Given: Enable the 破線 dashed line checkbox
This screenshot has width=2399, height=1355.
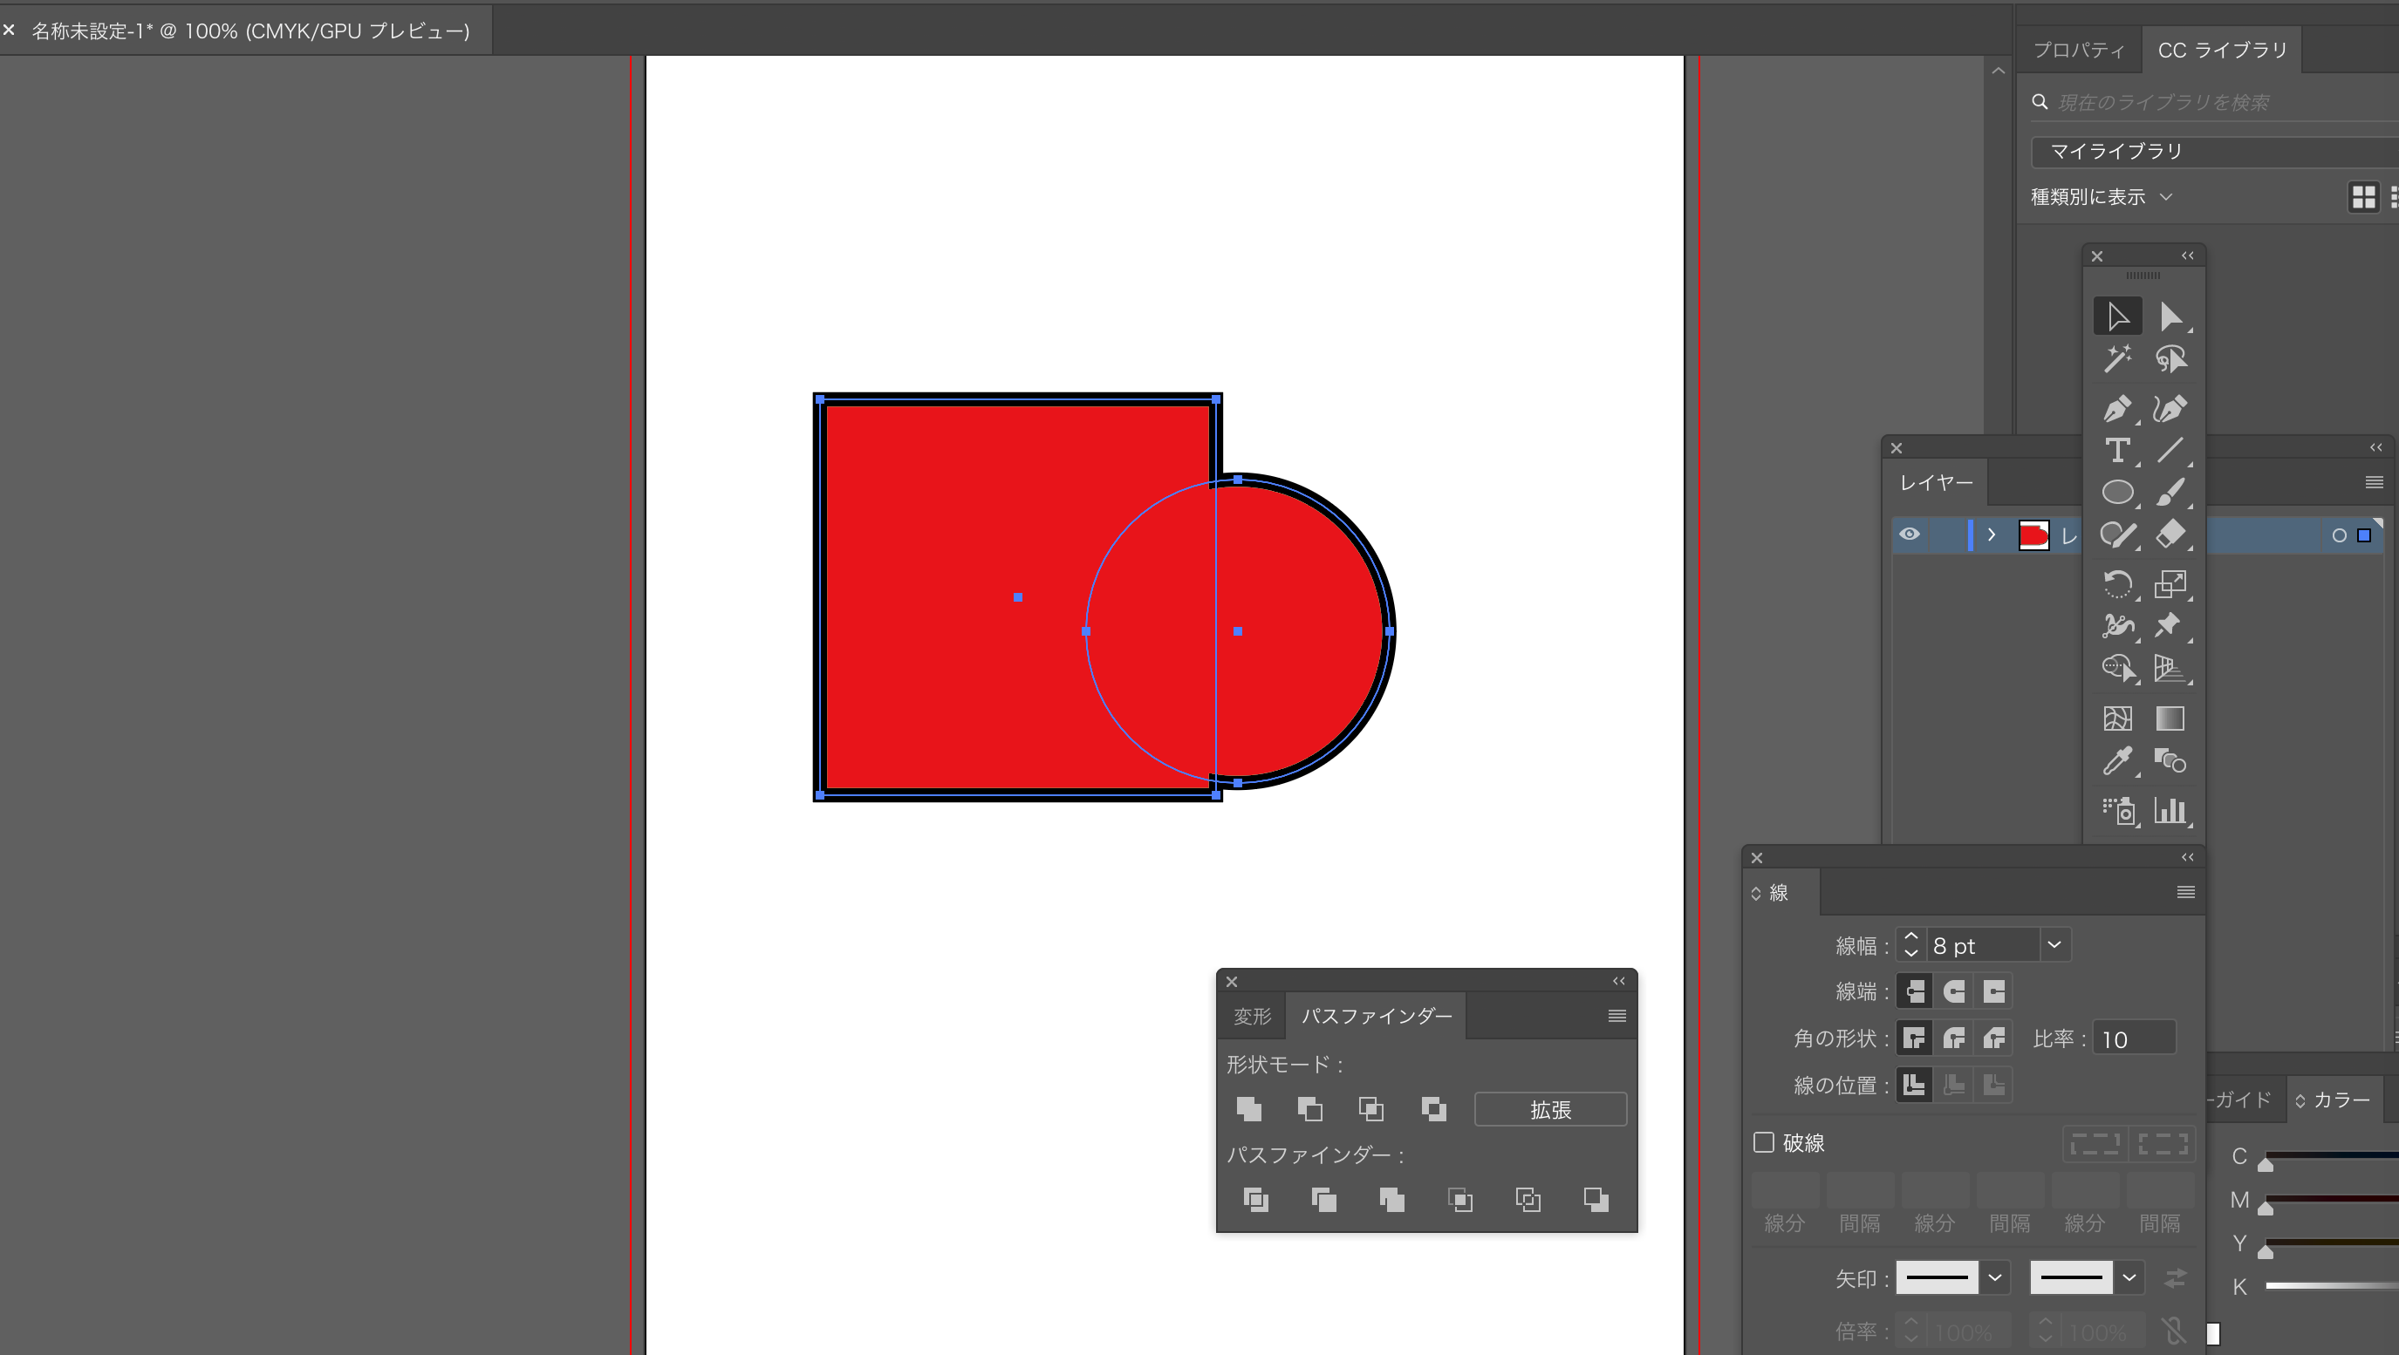Looking at the screenshot, I should pos(1763,1142).
